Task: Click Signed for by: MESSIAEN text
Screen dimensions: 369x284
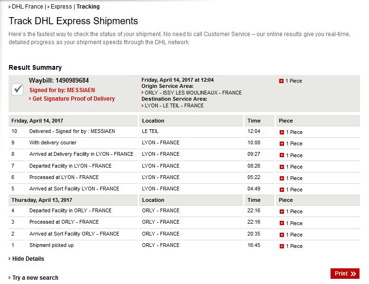Action: pyautogui.click(x=62, y=90)
